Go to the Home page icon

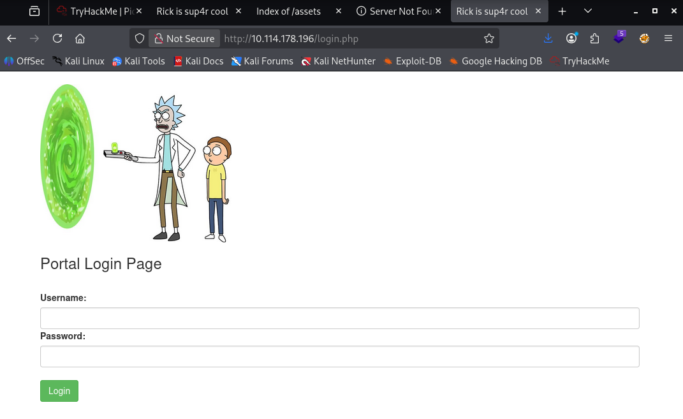(x=80, y=38)
